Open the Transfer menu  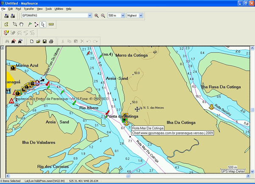coord(29,8)
